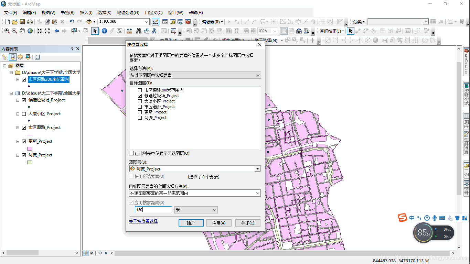Open the 文件(F) menu
The width and height of the screenshot is (470, 264).
tap(11, 13)
